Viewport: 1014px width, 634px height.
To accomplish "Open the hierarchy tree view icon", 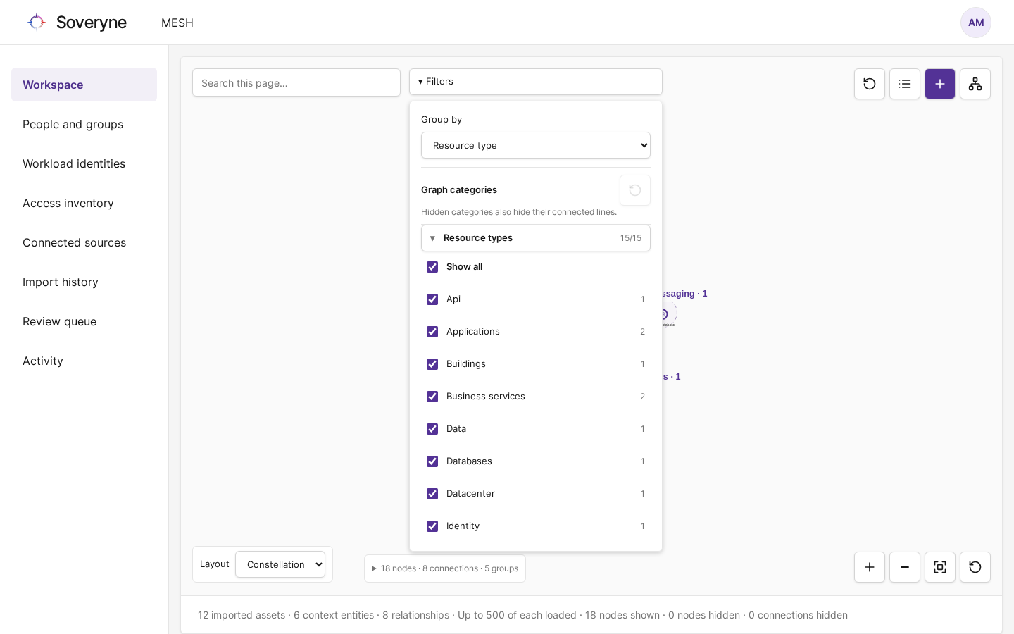I will (x=975, y=84).
